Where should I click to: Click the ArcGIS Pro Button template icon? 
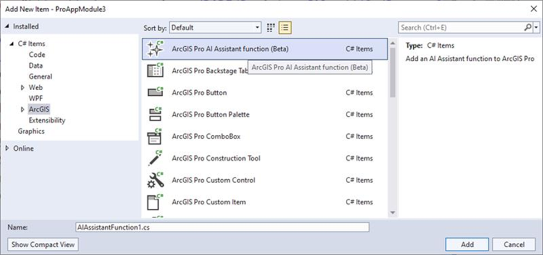[154, 92]
